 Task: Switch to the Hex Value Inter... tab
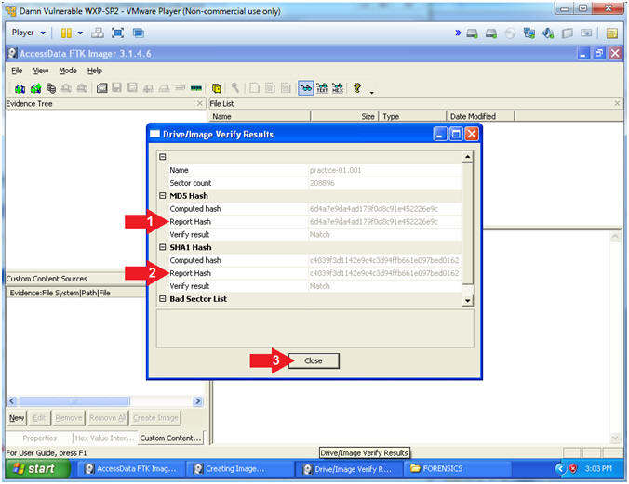pos(105,438)
